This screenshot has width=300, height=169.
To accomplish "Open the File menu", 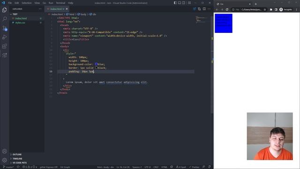I will (10, 3).
